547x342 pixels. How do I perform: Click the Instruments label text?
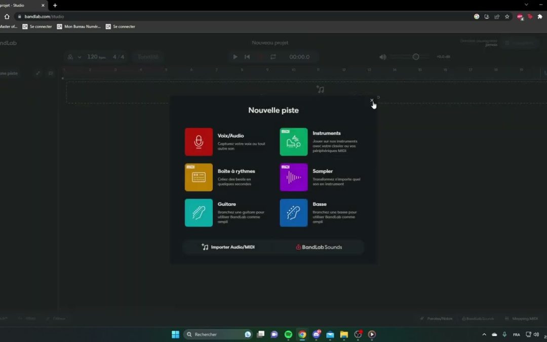point(327,133)
